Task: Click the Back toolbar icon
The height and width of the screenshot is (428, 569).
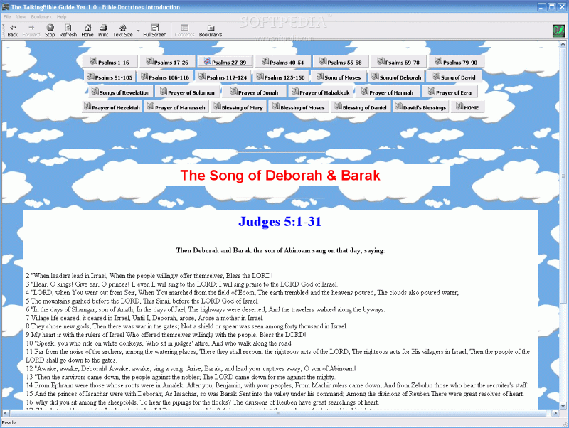Action: coord(13,31)
